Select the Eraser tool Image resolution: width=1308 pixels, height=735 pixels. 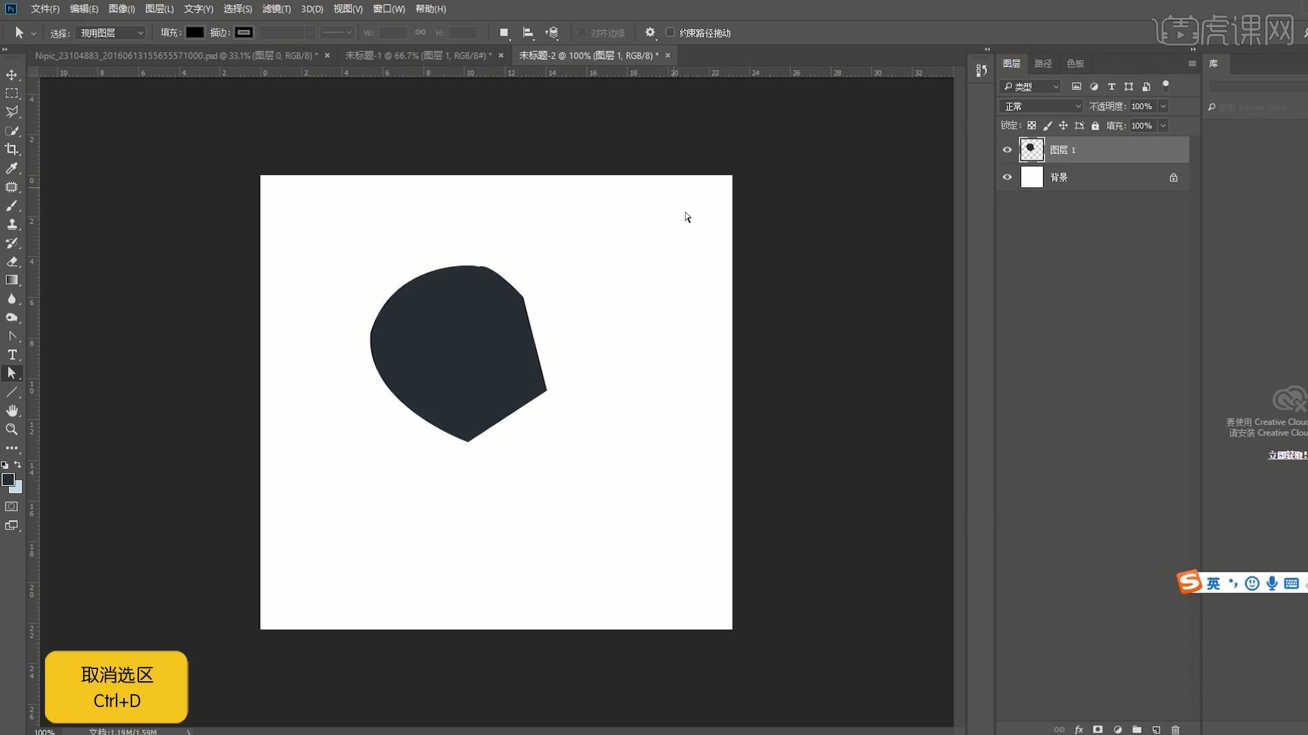pos(12,261)
